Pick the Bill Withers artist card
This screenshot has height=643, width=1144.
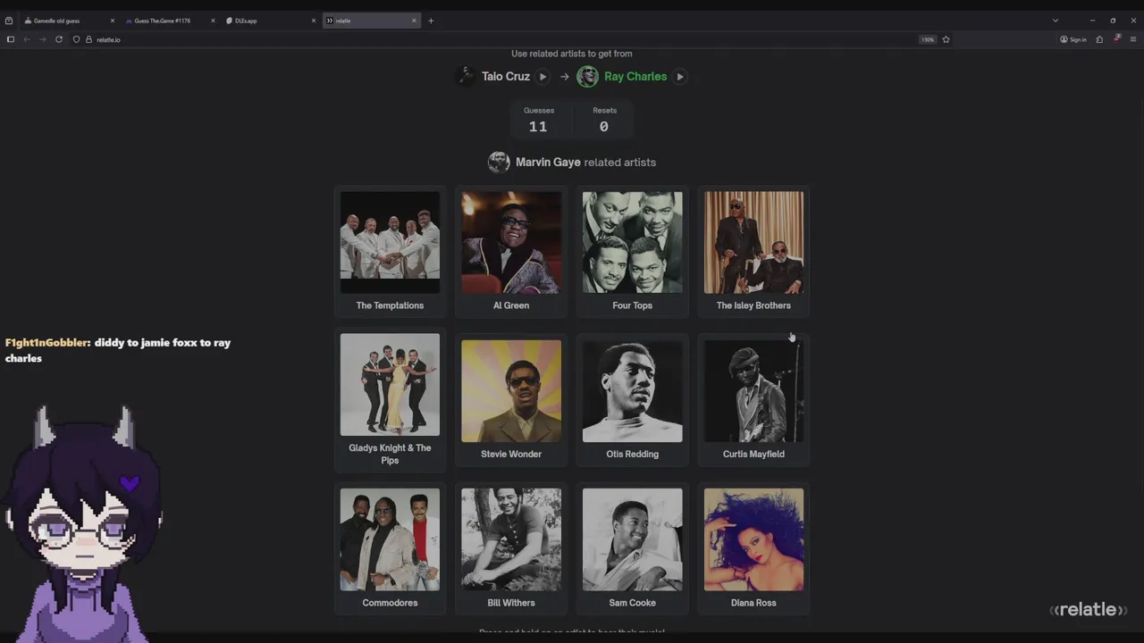(x=511, y=549)
